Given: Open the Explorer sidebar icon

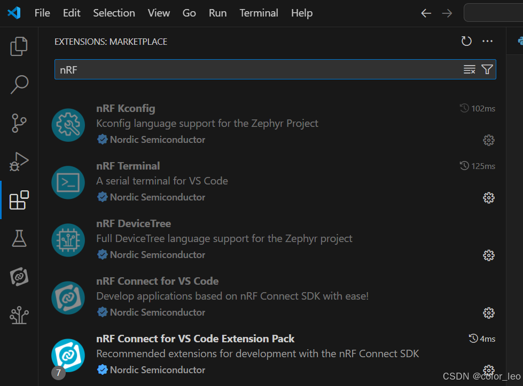Looking at the screenshot, I should pos(19,46).
